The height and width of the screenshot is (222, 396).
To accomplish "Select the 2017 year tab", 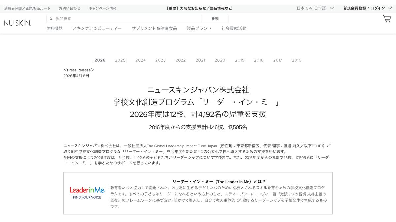I will (x=278, y=60).
